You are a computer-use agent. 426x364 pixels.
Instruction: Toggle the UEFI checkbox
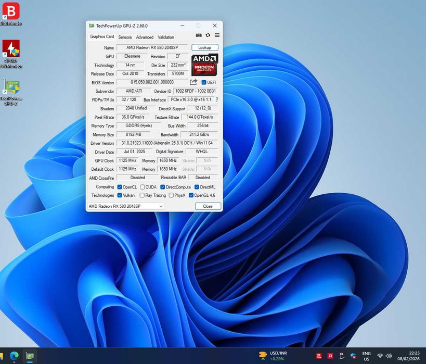204,82
